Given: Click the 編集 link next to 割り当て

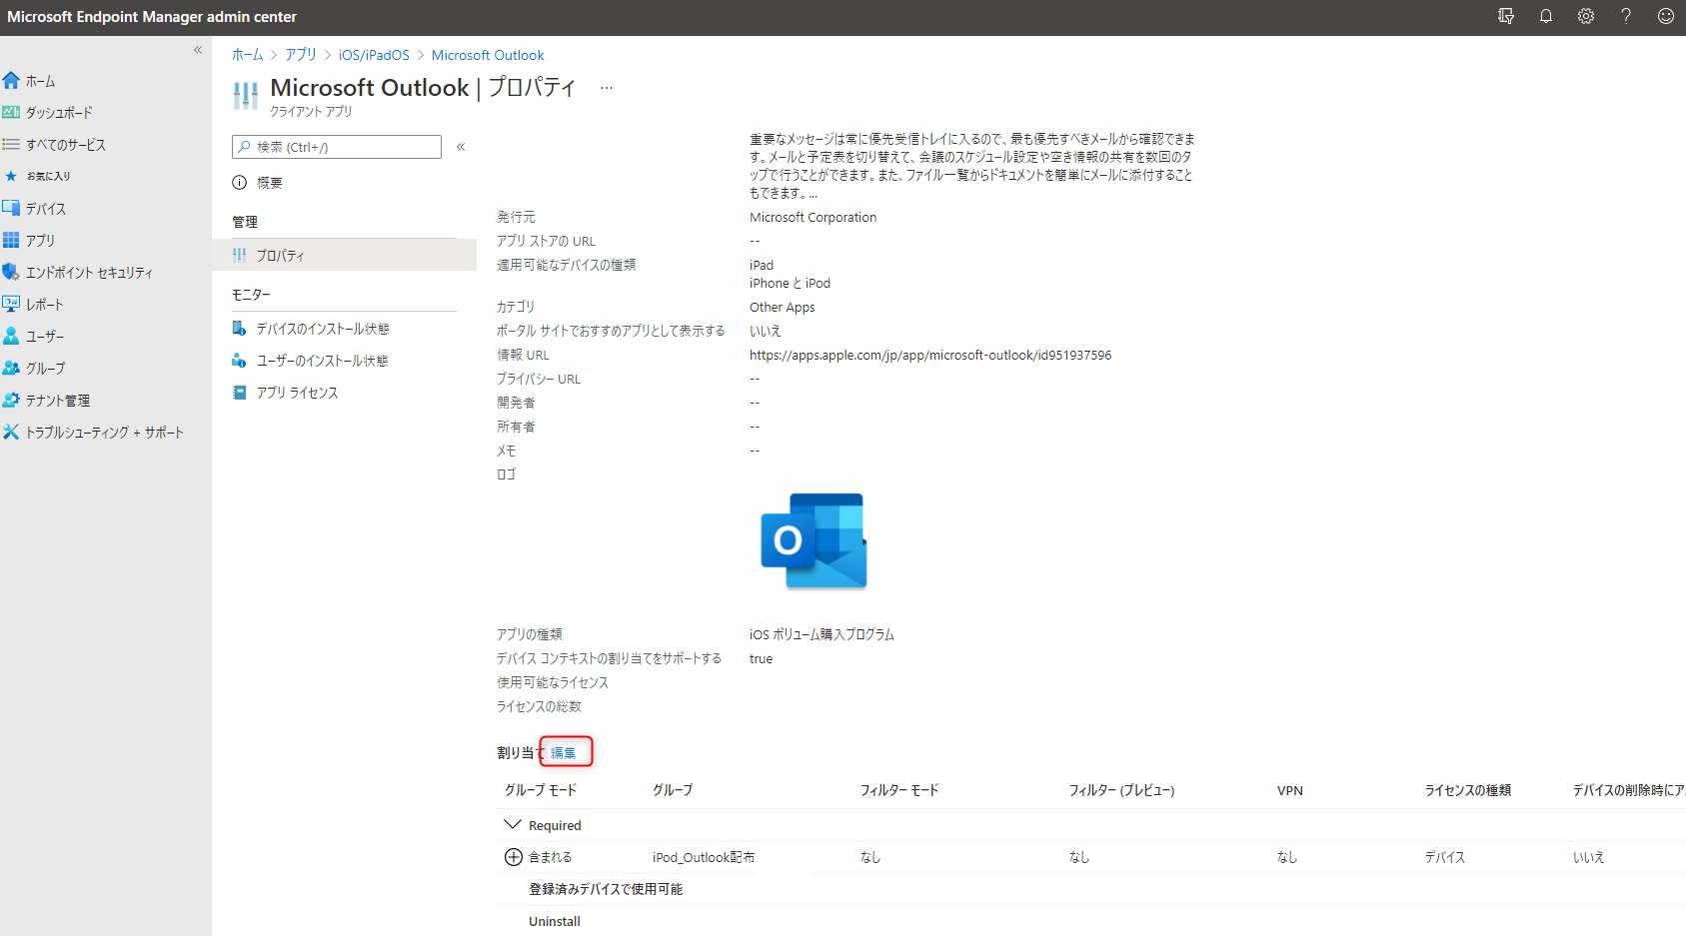Looking at the screenshot, I should (x=566, y=751).
